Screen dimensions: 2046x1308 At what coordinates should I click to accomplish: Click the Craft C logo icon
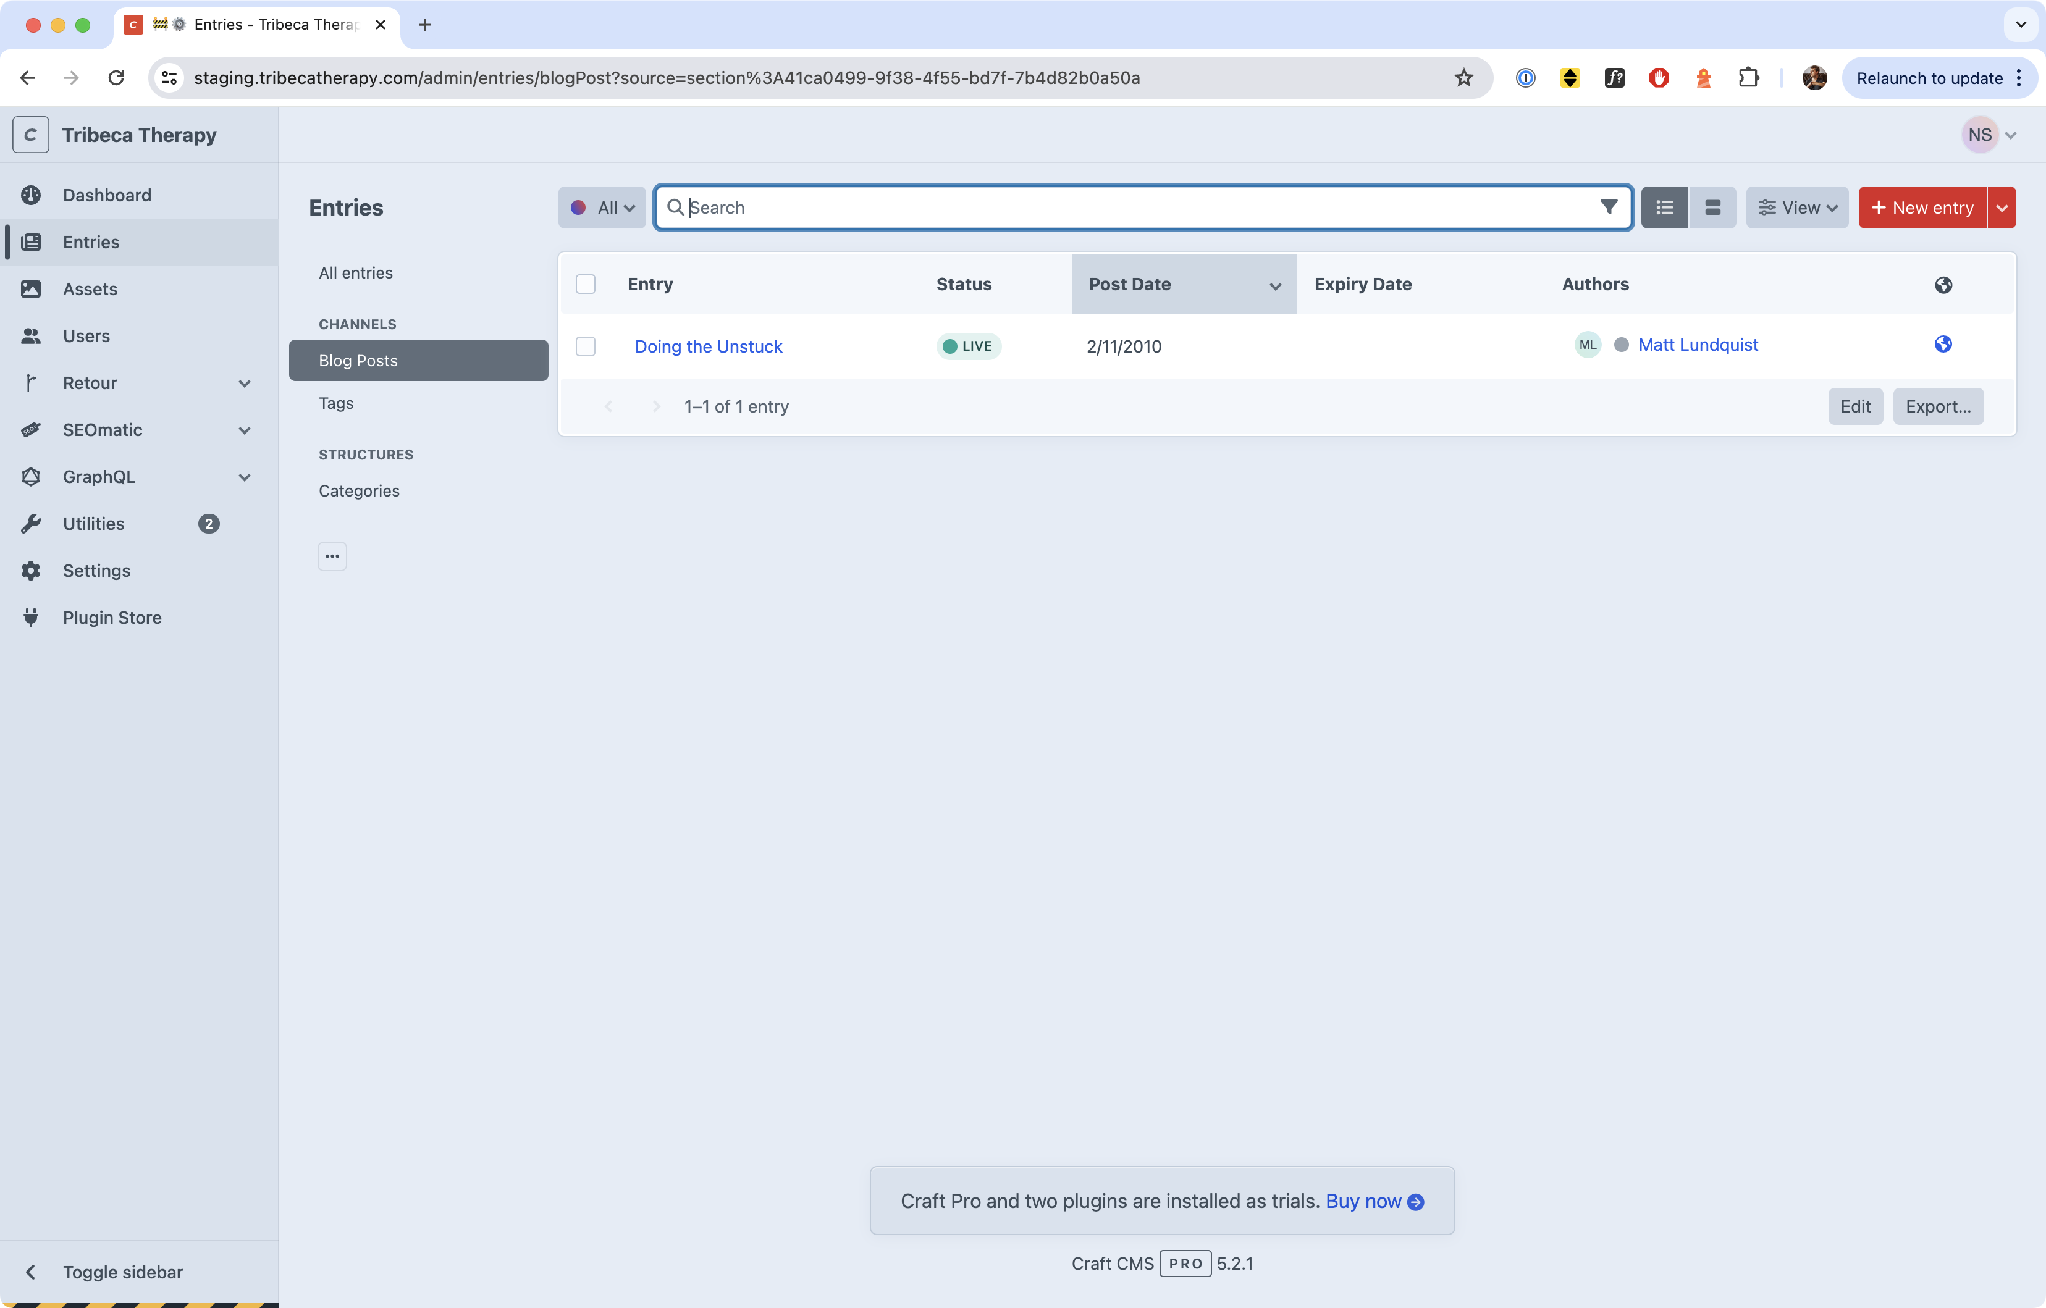click(31, 135)
